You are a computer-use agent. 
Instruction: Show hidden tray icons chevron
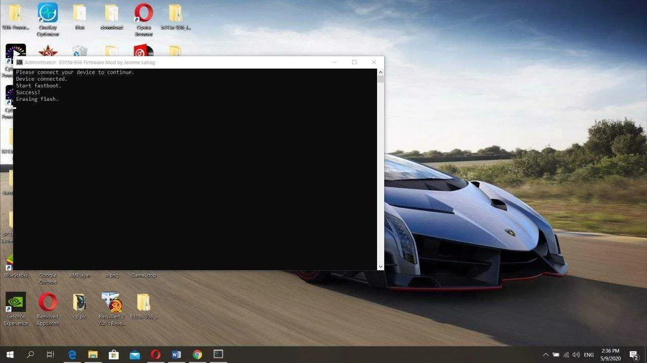(x=545, y=355)
